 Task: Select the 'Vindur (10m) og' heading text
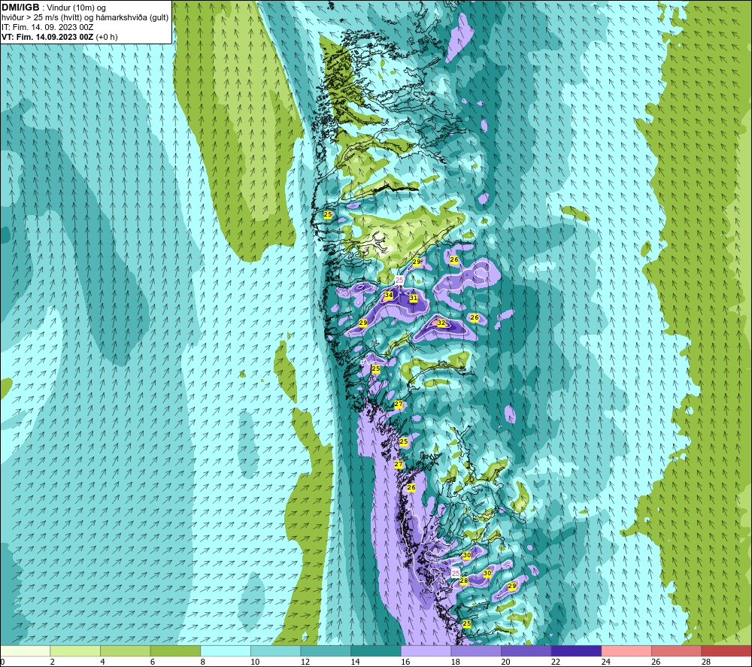(x=76, y=8)
